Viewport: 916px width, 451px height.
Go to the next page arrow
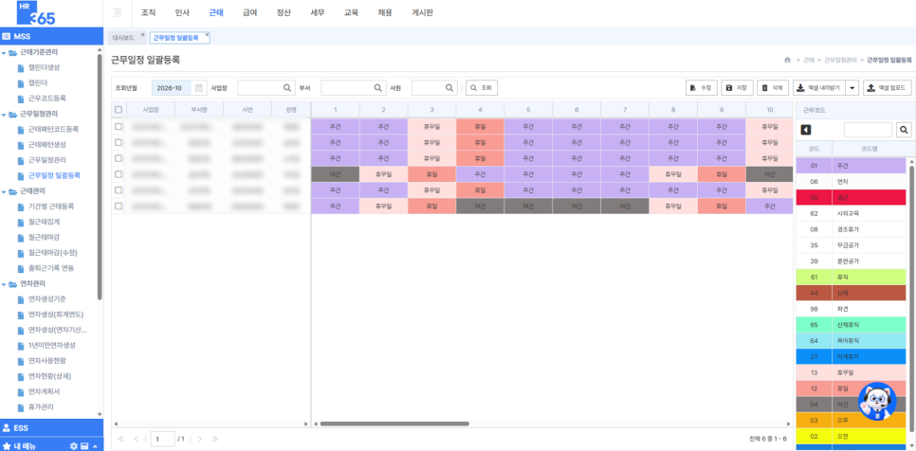(200, 439)
